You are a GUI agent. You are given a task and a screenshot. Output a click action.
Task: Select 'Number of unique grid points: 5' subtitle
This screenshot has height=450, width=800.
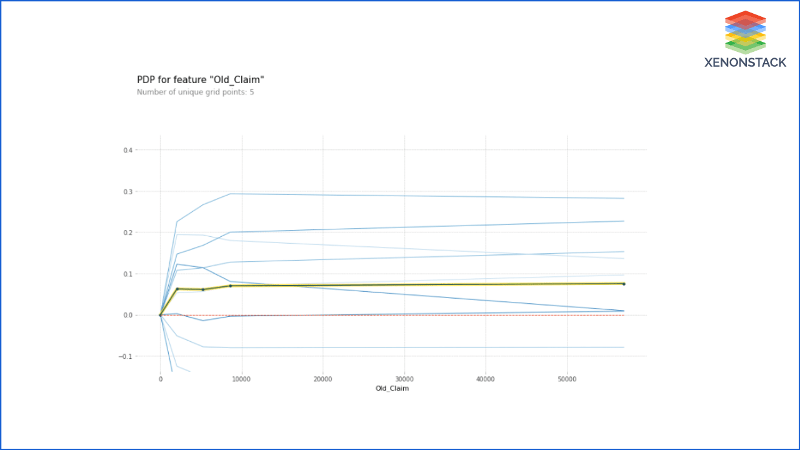click(x=195, y=92)
